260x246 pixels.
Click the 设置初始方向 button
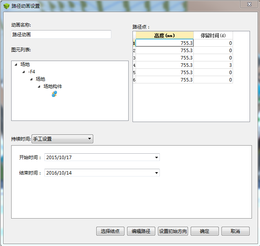173,231
